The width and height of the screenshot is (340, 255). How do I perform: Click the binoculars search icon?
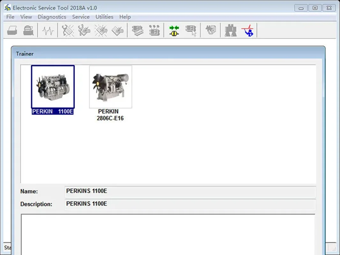(x=231, y=31)
